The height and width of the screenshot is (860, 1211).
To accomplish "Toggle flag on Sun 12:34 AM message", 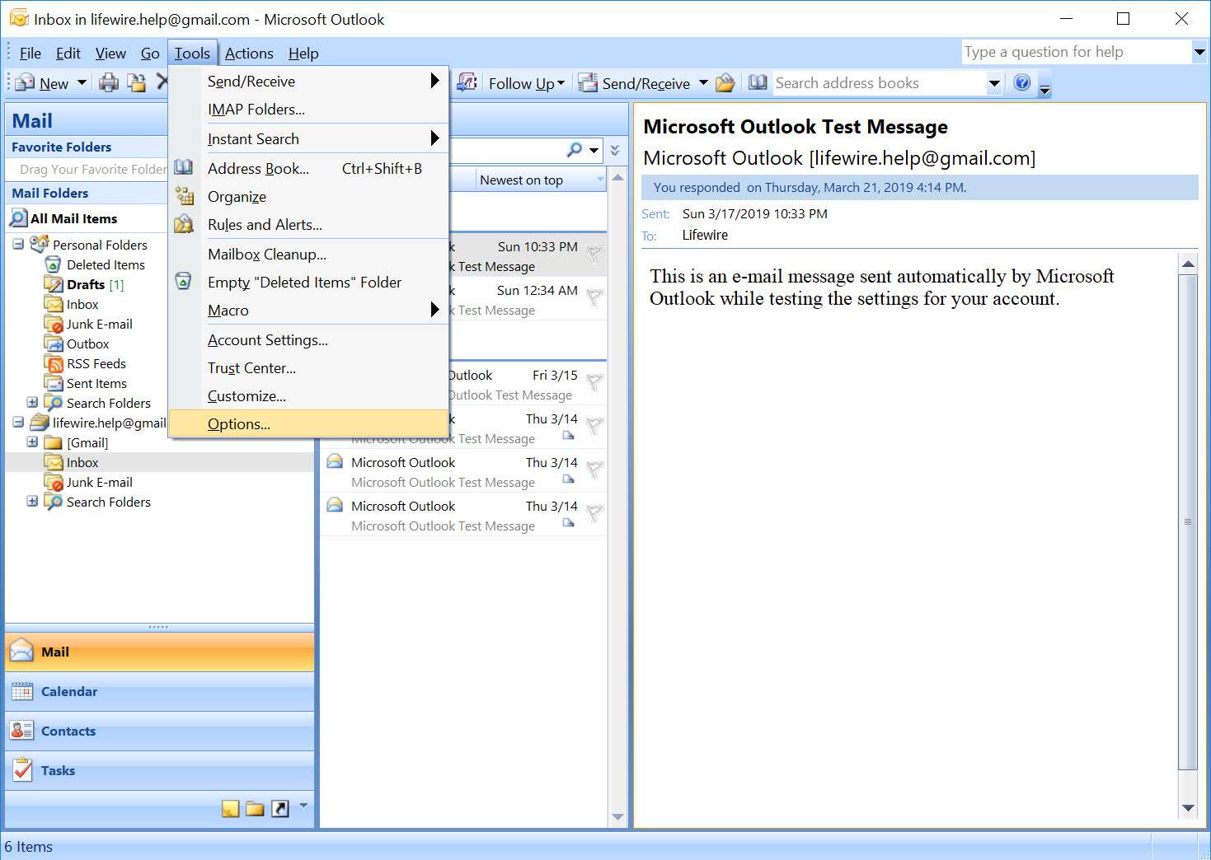I will pos(594,299).
